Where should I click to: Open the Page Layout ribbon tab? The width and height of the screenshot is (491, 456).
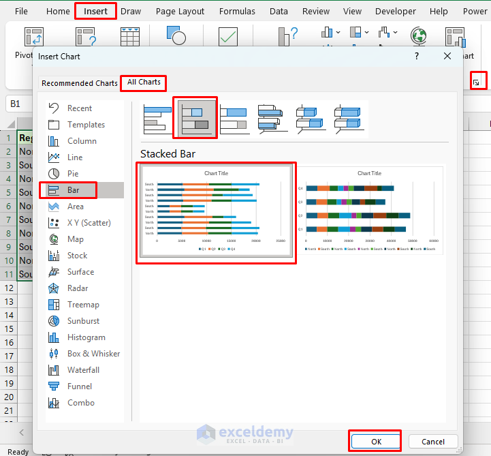click(180, 12)
